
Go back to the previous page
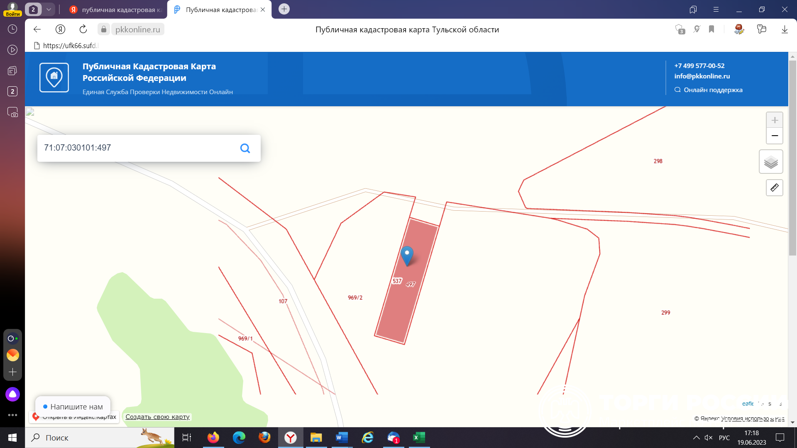click(x=37, y=29)
